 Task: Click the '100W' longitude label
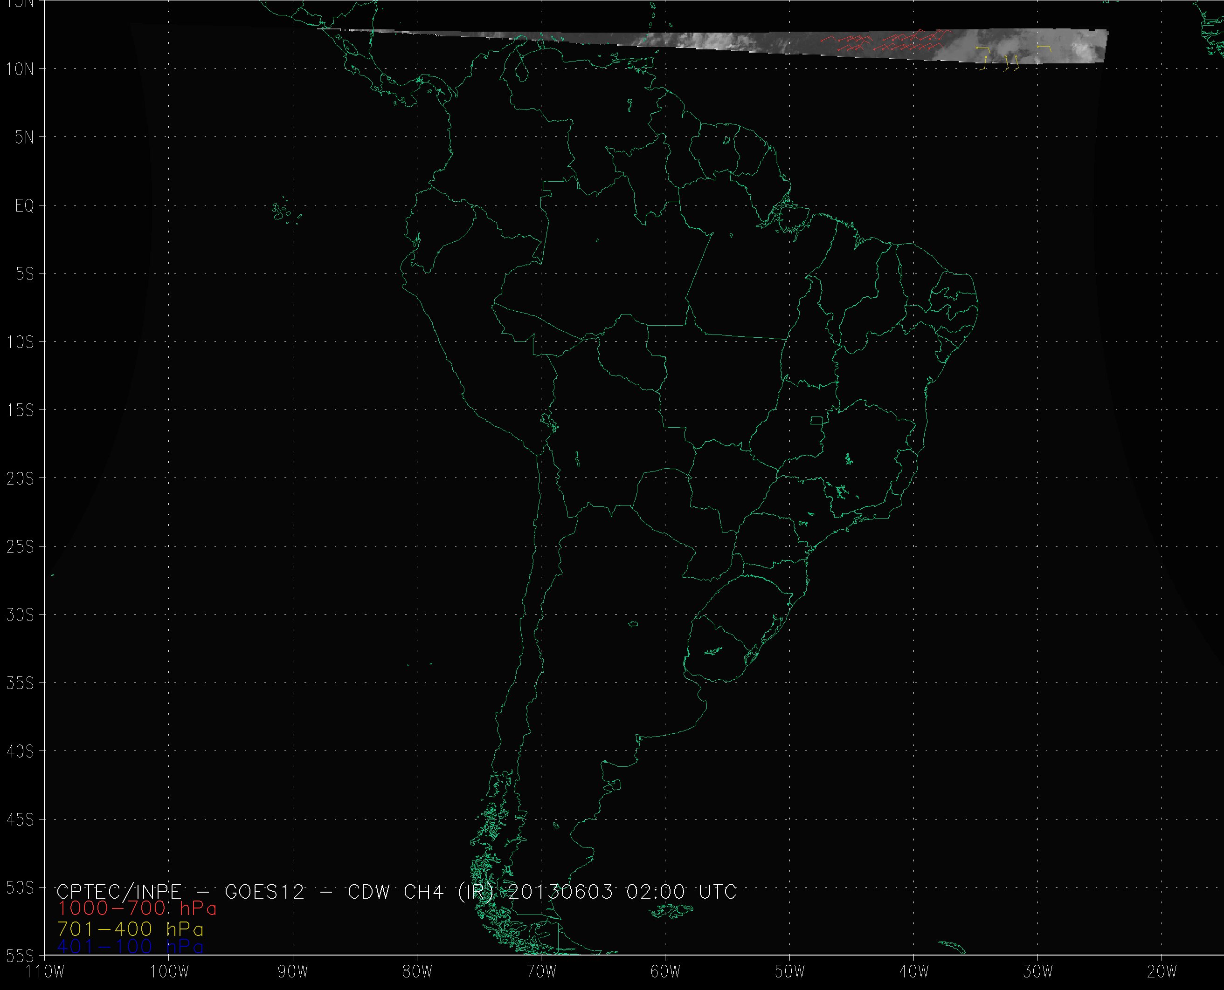[169, 972]
